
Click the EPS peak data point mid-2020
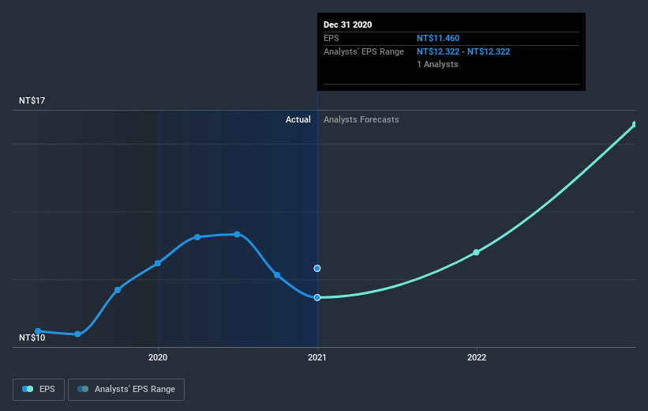click(238, 234)
